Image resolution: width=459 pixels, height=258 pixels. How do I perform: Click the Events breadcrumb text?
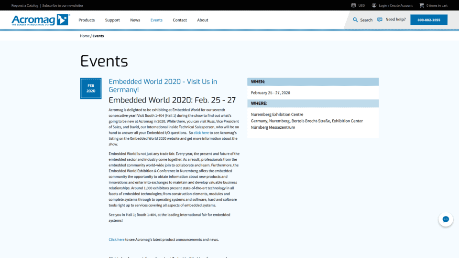point(98,36)
